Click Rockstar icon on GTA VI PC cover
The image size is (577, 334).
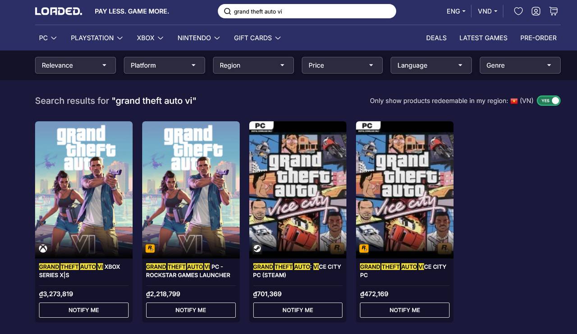(150, 248)
